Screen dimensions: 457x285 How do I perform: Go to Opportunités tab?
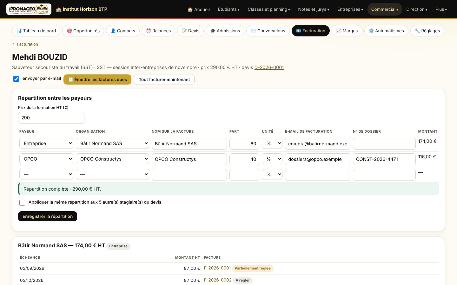[83, 31]
